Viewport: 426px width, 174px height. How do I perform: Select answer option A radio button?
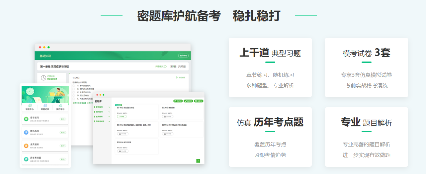74,86
